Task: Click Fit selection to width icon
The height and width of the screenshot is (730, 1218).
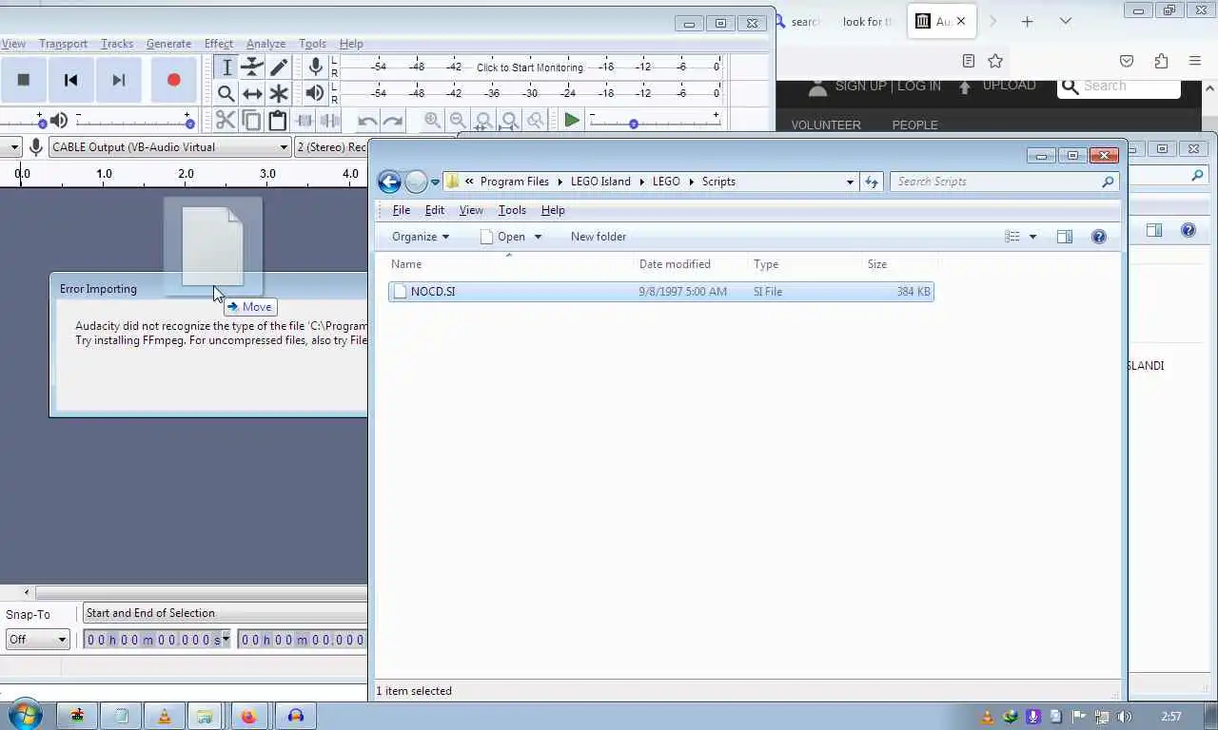Action: point(483,120)
